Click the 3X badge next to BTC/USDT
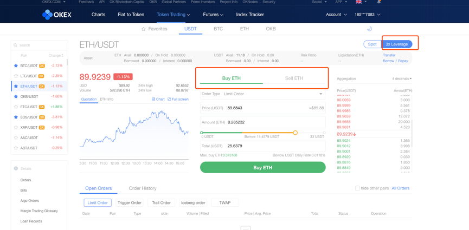 [x=42, y=65]
